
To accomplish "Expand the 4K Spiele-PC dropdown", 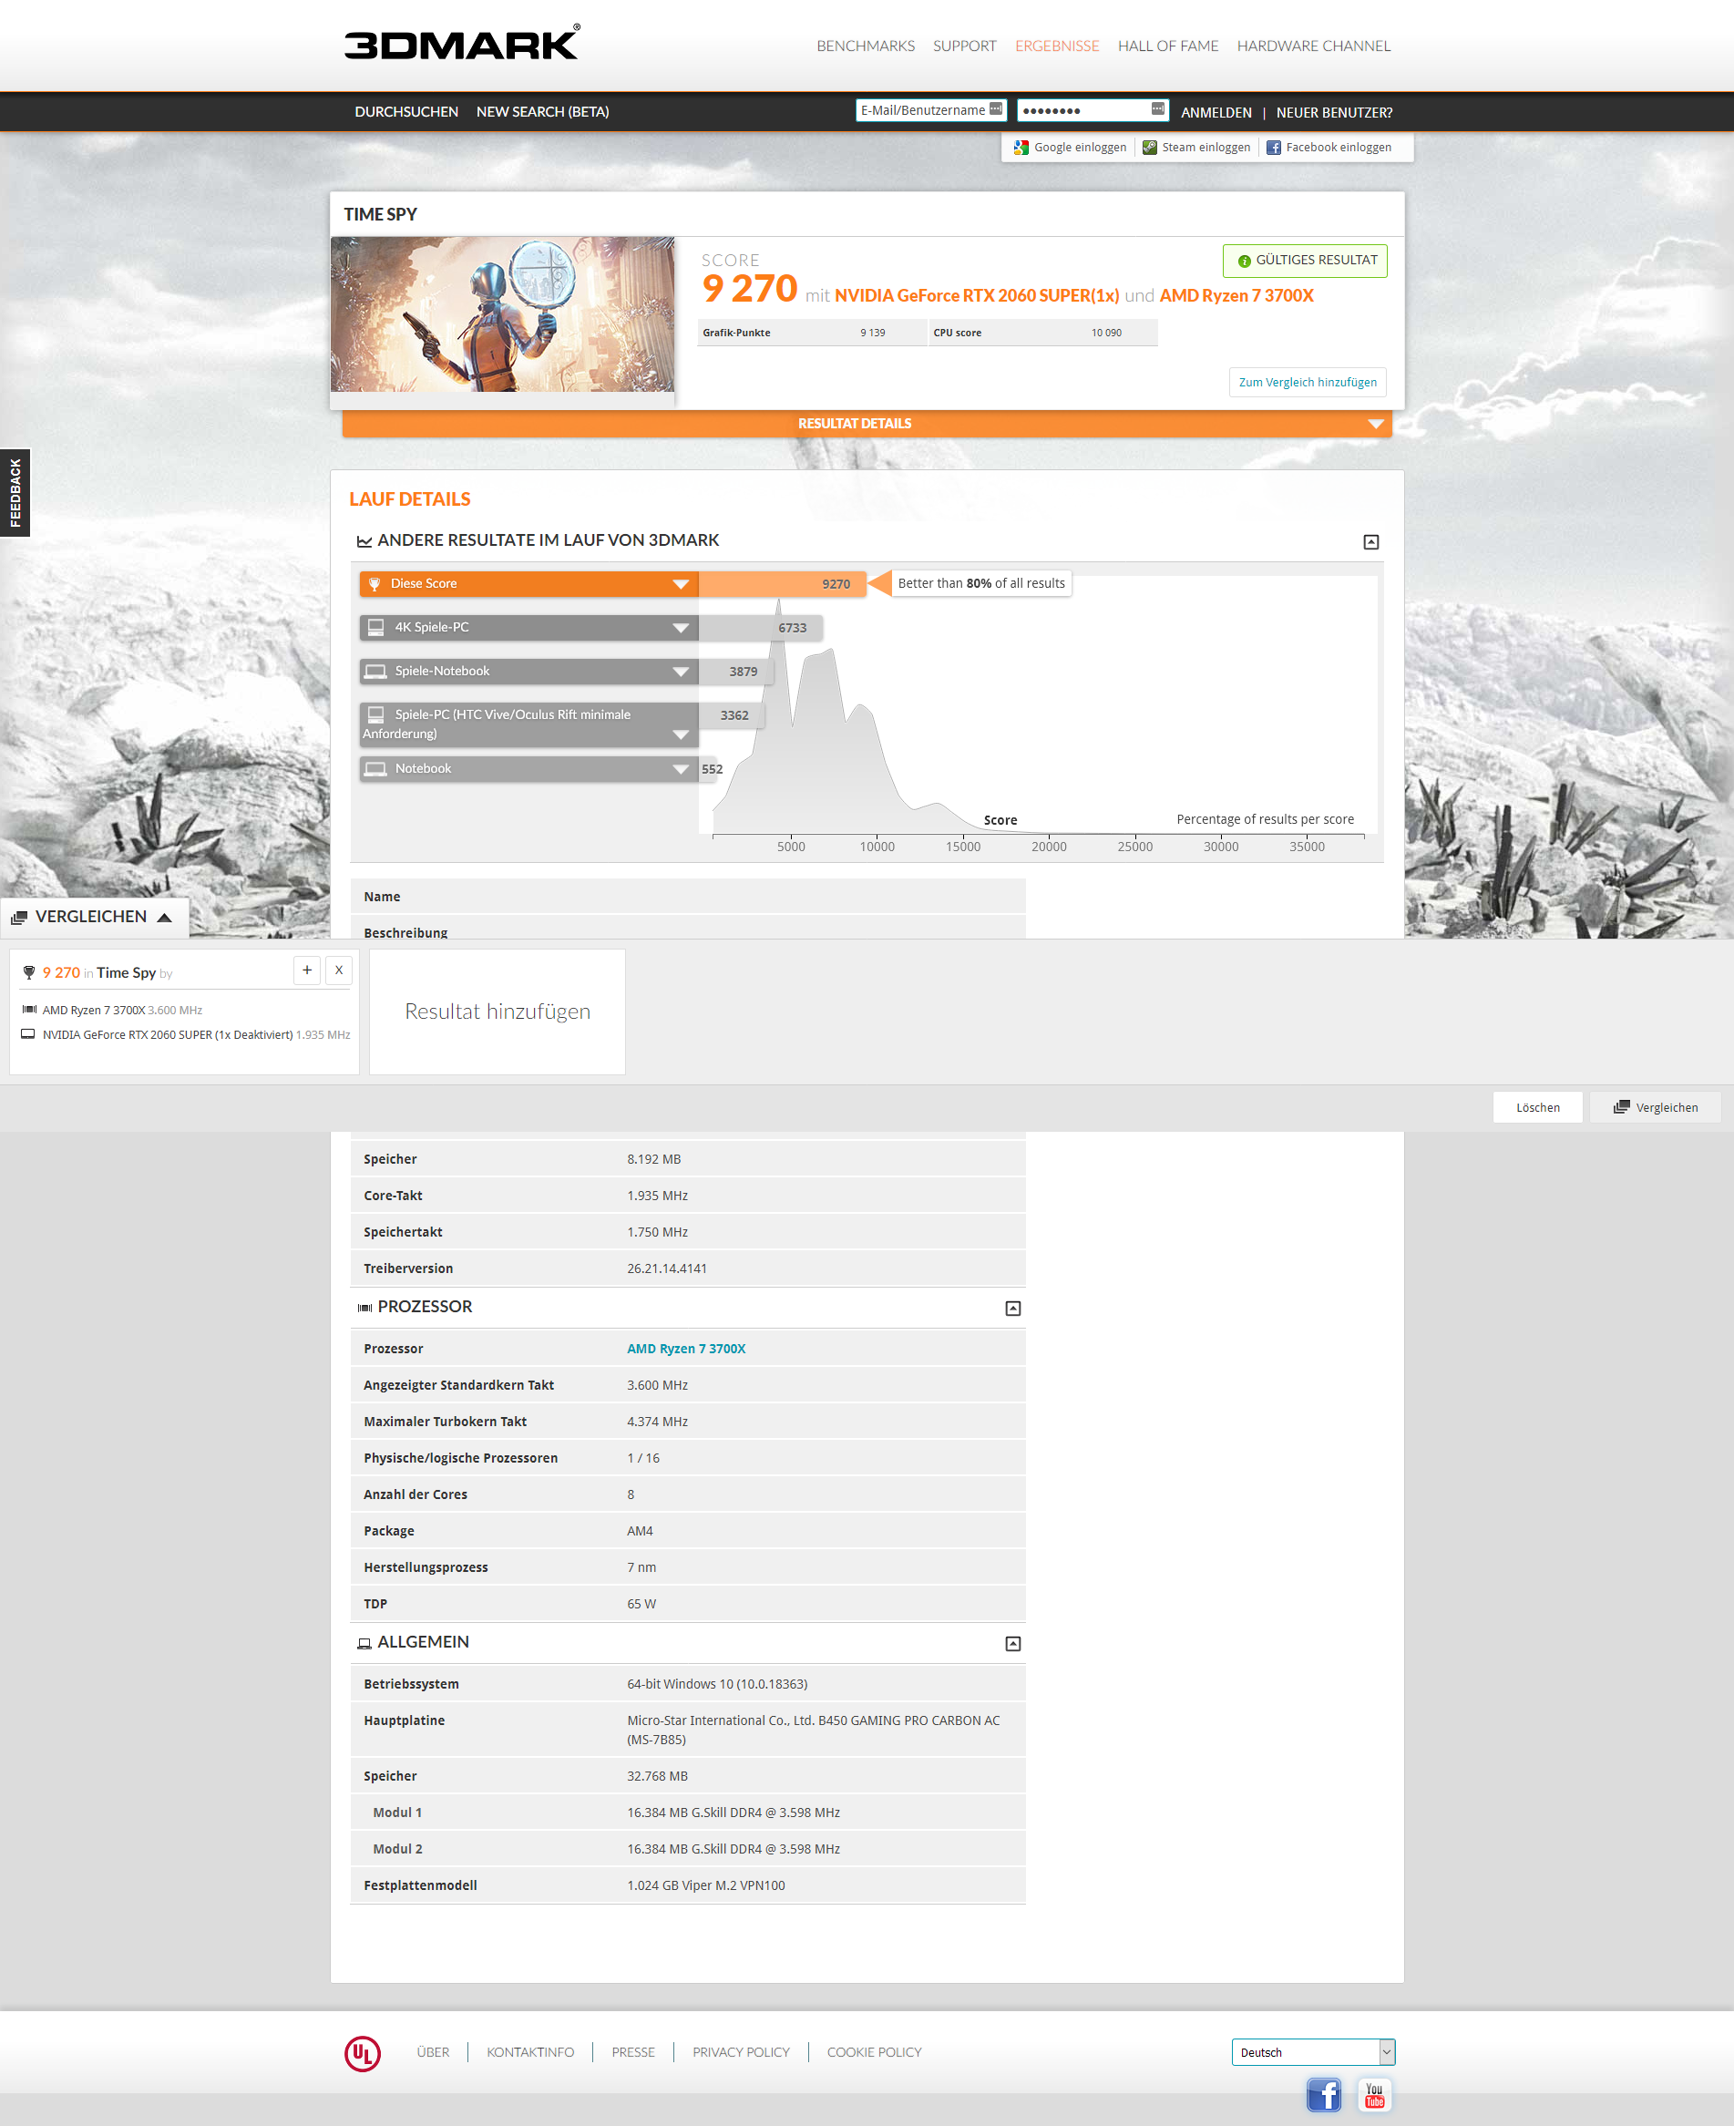I will coord(681,627).
